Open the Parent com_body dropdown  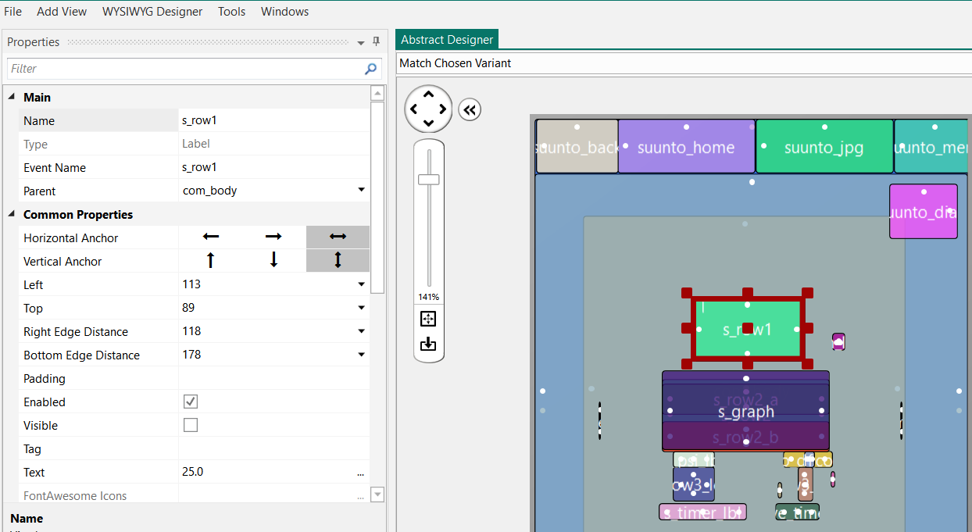coord(361,190)
